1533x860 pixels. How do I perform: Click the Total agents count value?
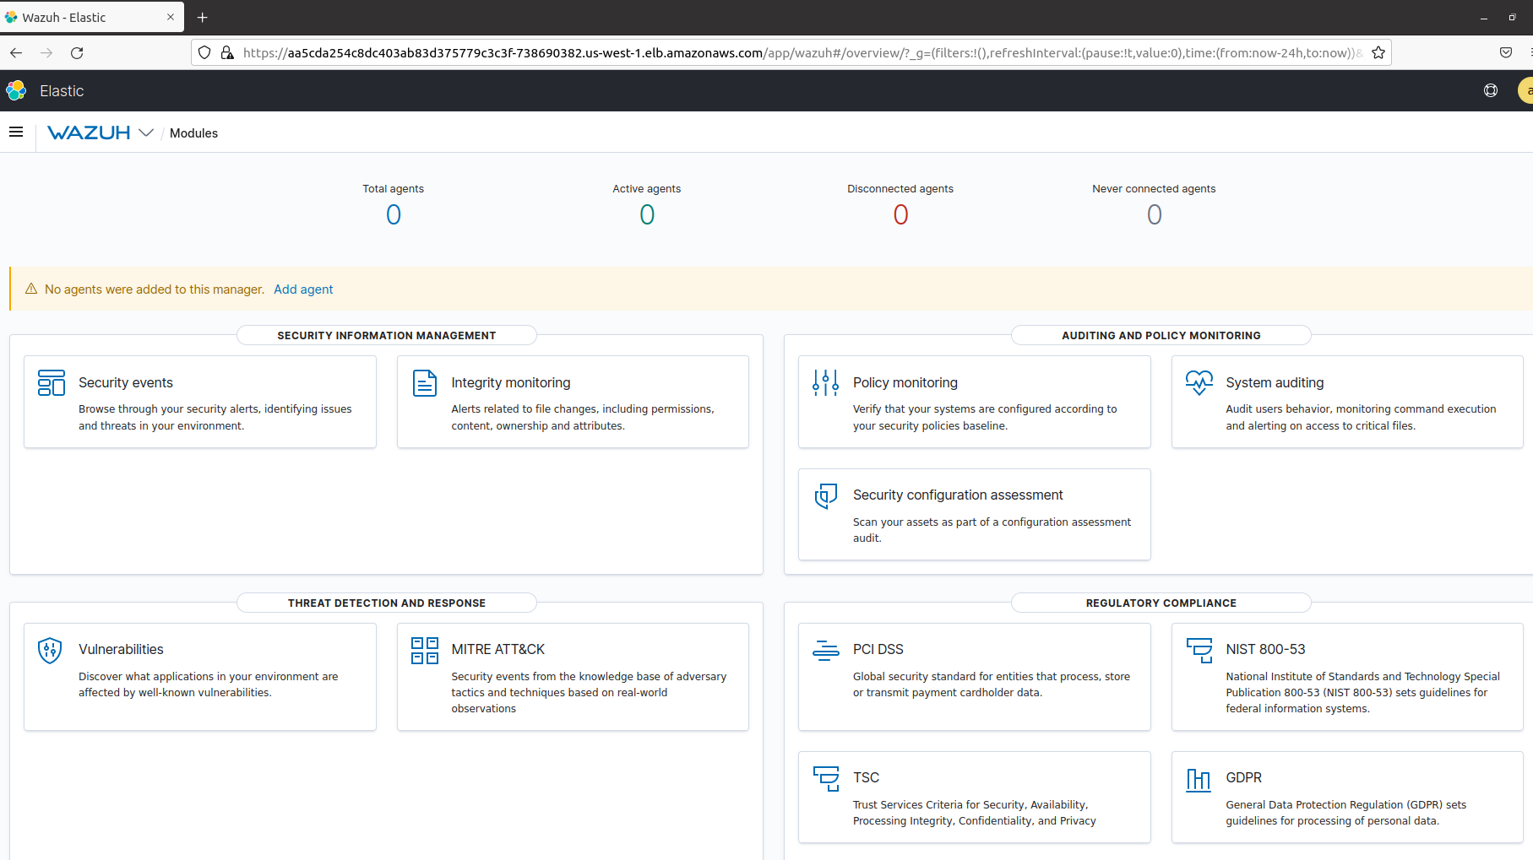394,214
